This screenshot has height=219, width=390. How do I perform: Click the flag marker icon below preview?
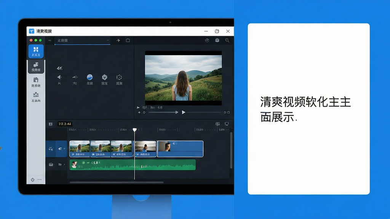[x=138, y=108]
